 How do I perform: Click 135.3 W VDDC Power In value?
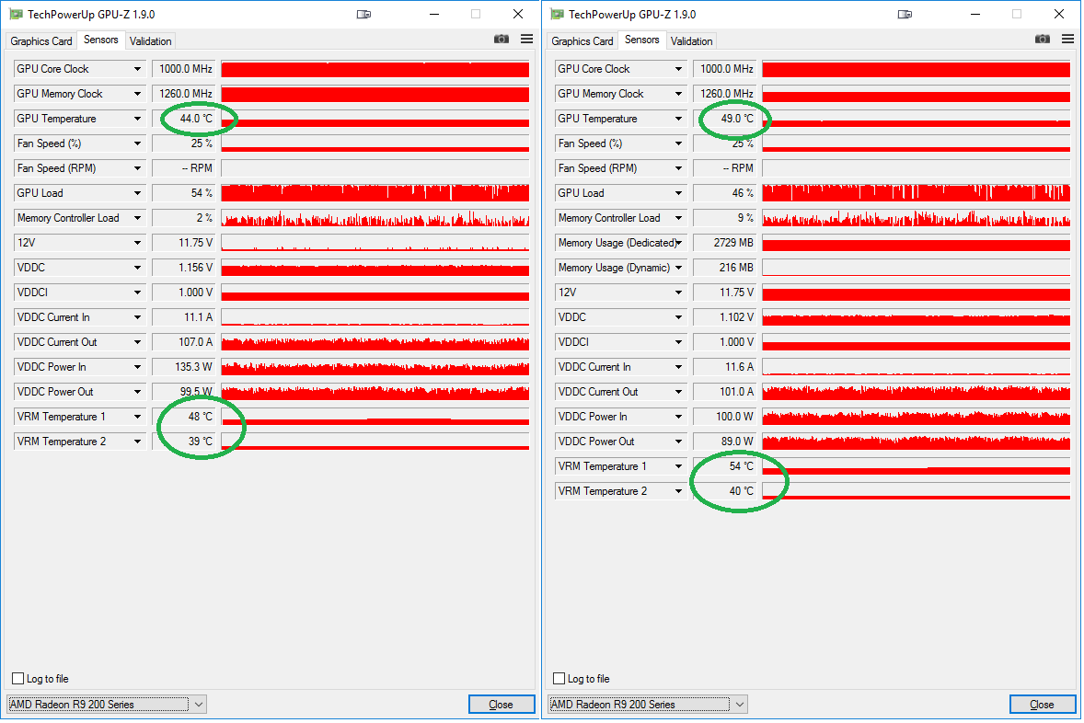coord(193,367)
